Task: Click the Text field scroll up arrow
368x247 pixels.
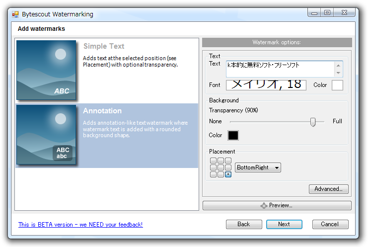Action: coord(338,66)
